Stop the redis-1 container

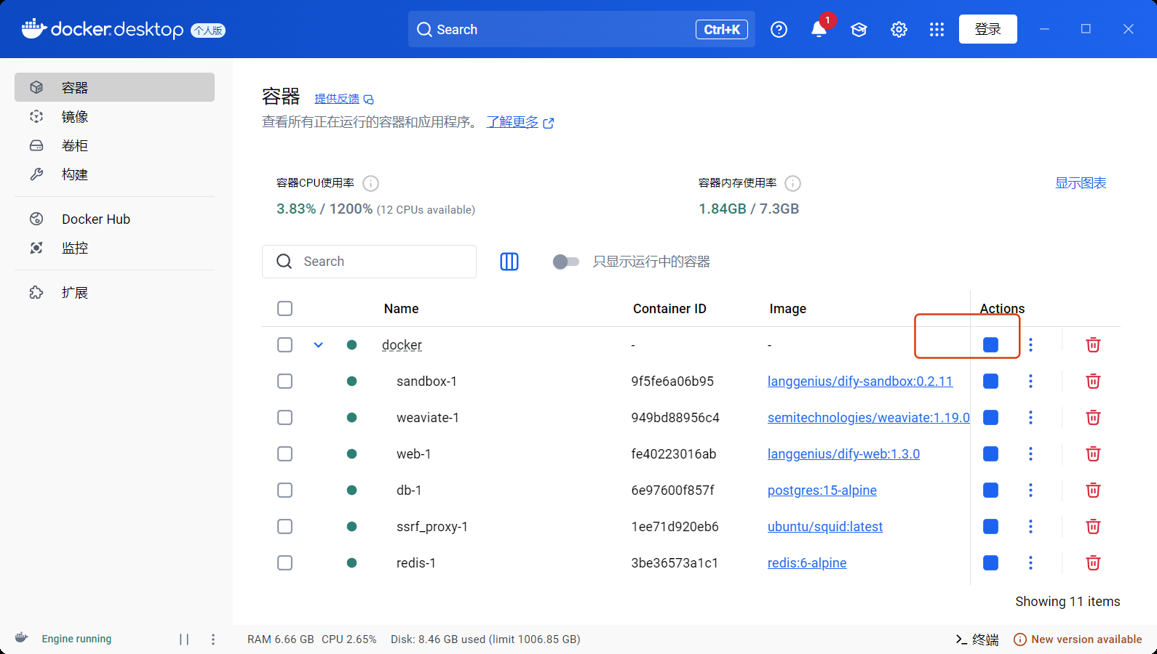[x=990, y=563]
